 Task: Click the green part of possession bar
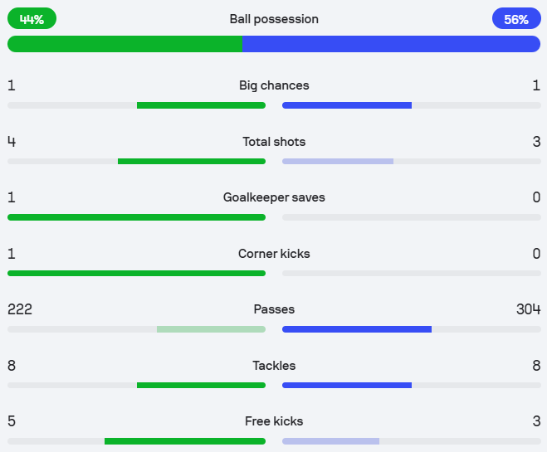(125, 44)
